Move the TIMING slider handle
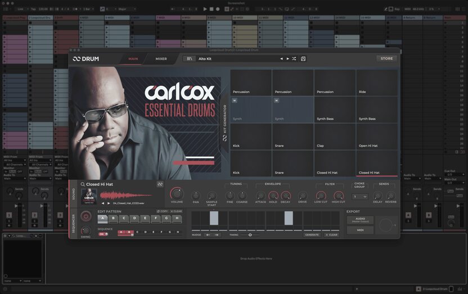 [250, 235]
